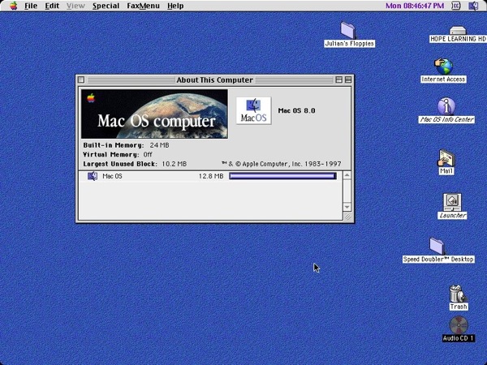The width and height of the screenshot is (487, 365).
Task: Open the FaxMenu menu
Action: point(143,6)
